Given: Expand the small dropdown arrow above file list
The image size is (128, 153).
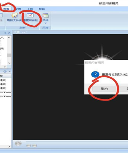Looking at the screenshot, I should tap(10, 72).
